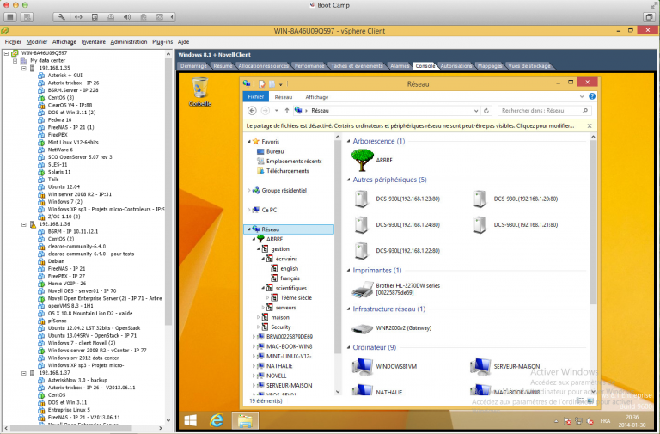Select the NetWare 6 virtual machine
Image resolution: width=660 pixels, height=434 pixels.
[60, 150]
